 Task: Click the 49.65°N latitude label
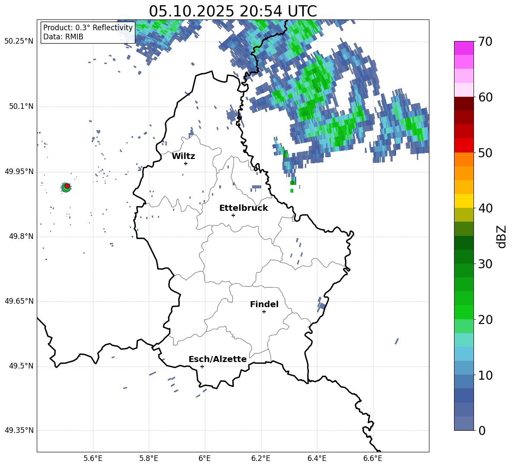(19, 301)
